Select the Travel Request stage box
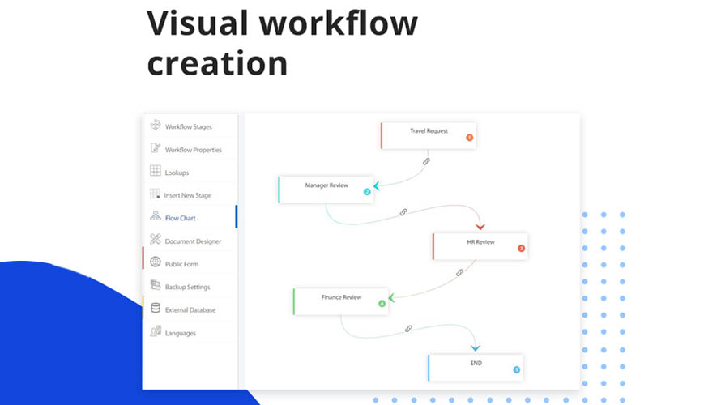Viewport: 721px width, 405px height. coord(428,135)
